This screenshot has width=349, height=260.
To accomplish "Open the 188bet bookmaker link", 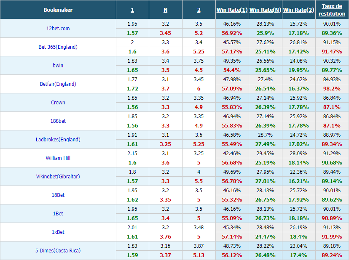I will click(58, 121).
